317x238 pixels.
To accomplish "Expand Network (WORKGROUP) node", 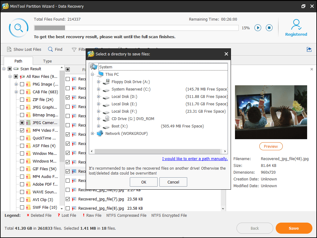I will (92, 133).
